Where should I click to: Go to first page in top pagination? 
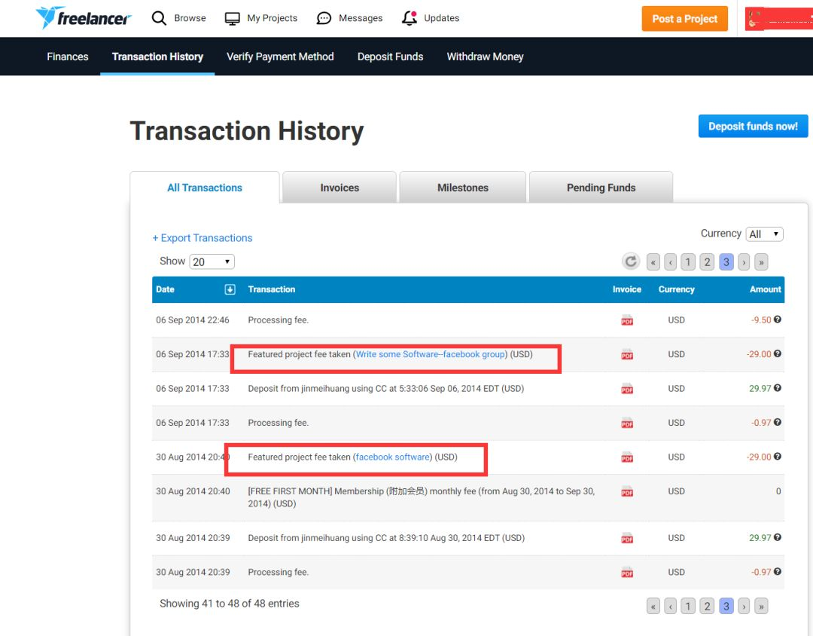(653, 262)
